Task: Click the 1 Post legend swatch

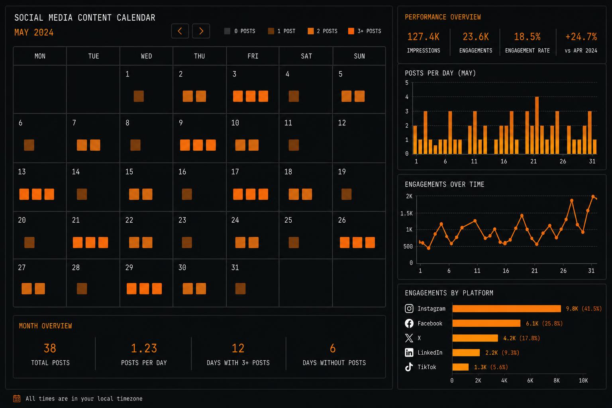Action: coord(271,31)
